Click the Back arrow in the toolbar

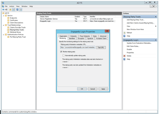(3, 9)
